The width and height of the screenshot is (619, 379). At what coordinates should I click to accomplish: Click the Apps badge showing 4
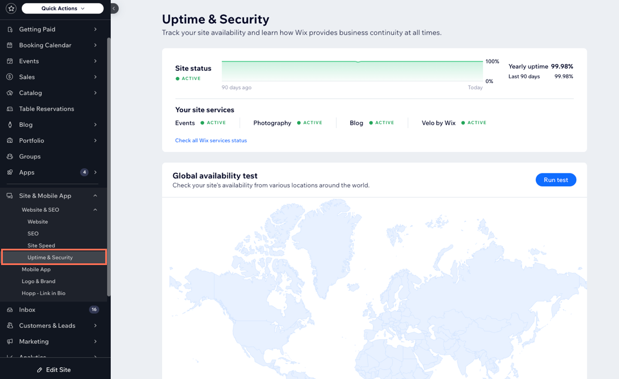(x=84, y=172)
